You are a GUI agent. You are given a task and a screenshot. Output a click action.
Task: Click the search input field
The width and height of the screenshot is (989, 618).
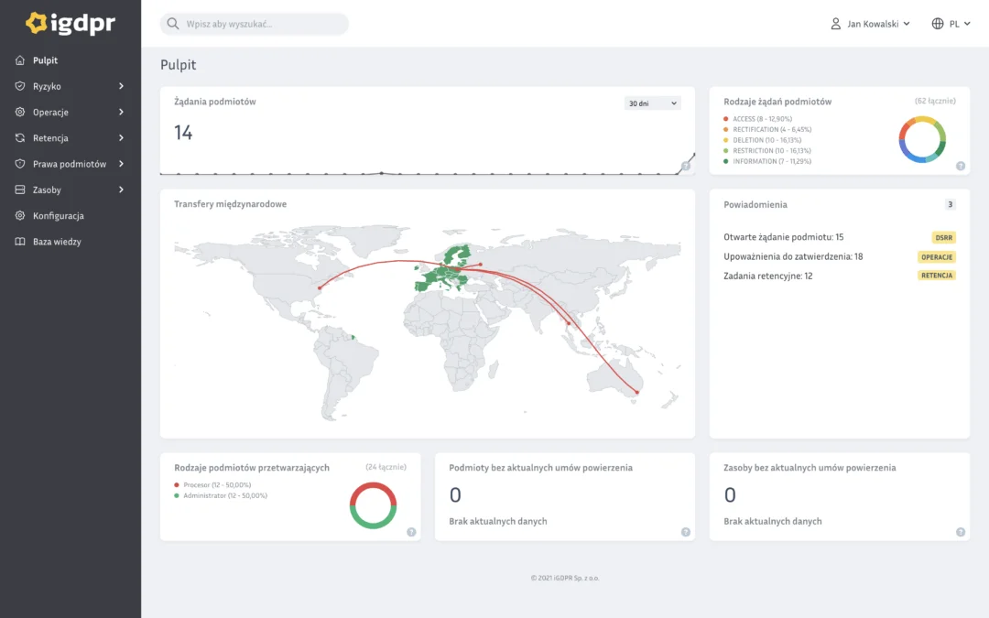255,24
